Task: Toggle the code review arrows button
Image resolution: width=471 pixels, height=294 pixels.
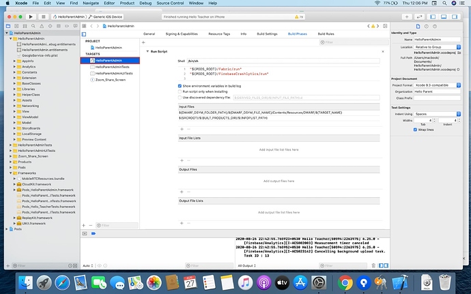Action: (x=419, y=17)
